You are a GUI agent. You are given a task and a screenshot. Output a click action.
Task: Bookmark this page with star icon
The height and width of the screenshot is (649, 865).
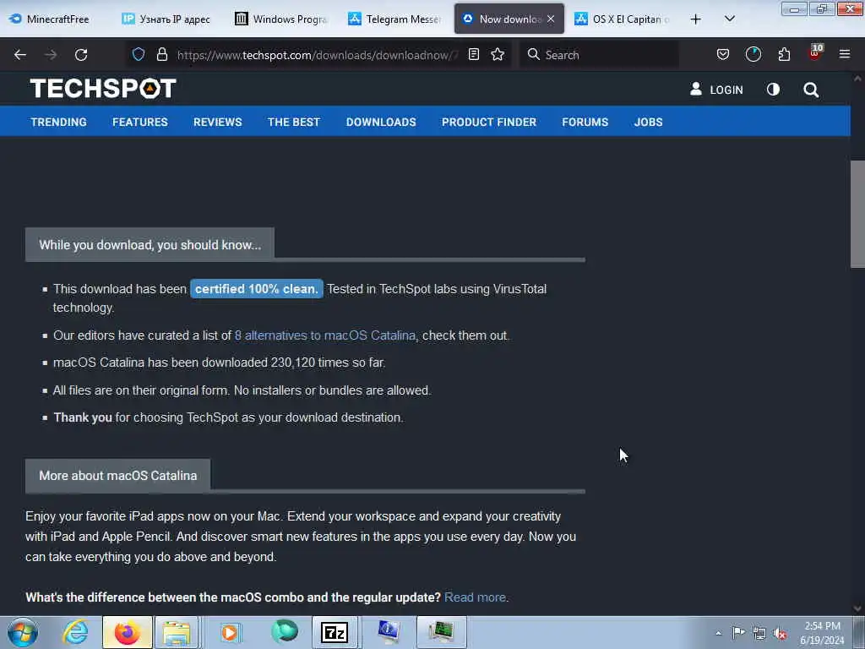pyautogui.click(x=498, y=54)
